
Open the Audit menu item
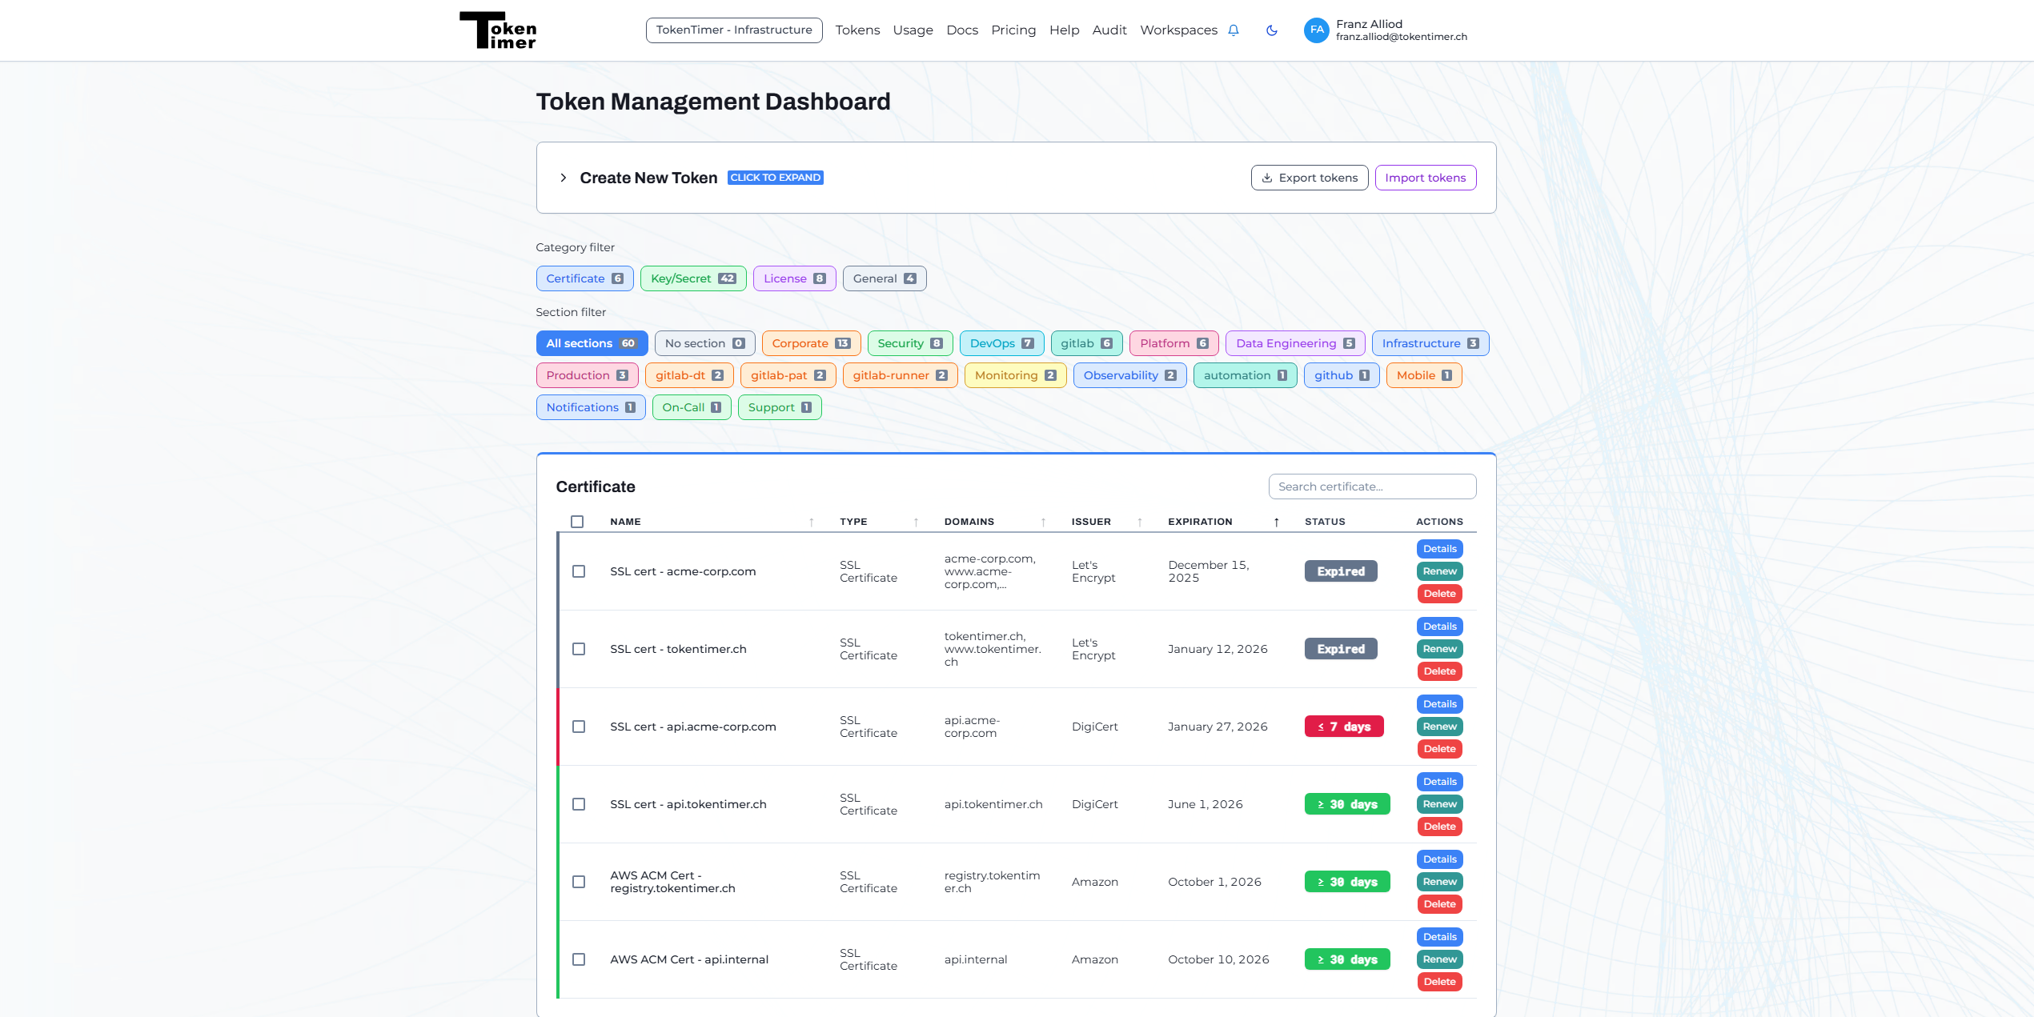tap(1109, 30)
